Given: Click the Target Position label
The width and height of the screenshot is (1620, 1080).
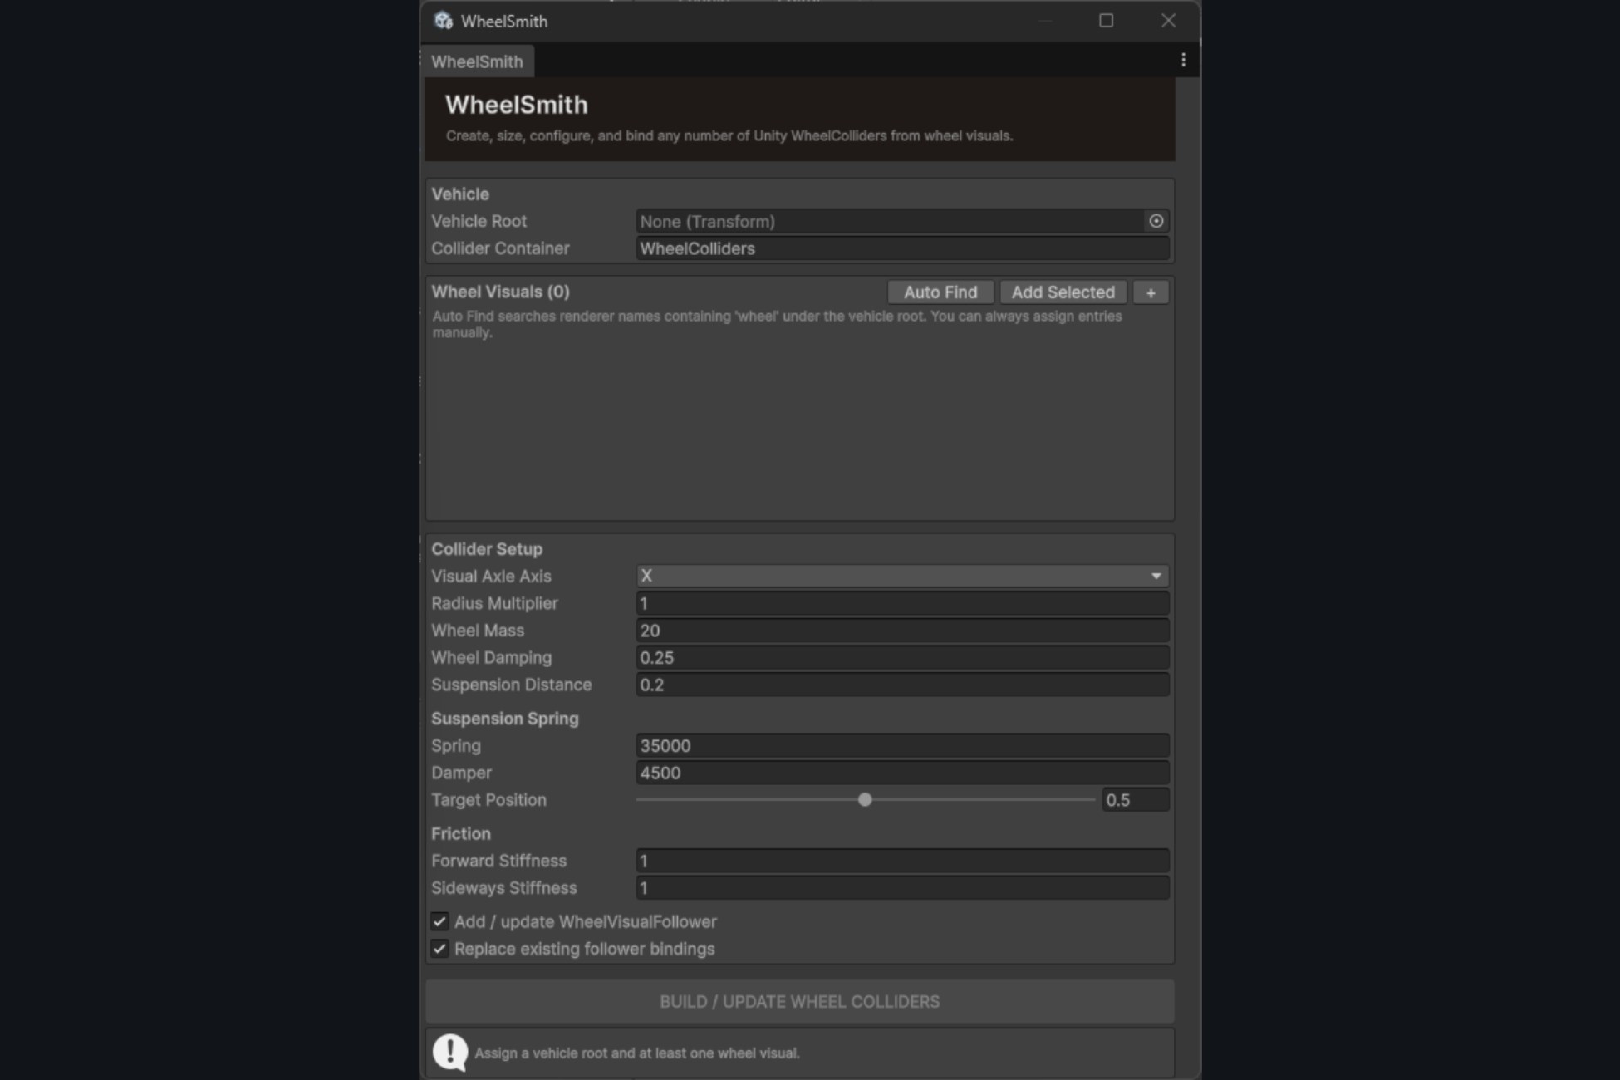Looking at the screenshot, I should pos(489,800).
